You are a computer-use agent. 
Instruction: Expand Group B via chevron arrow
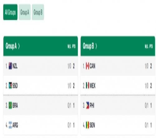pyautogui.click(x=96, y=46)
